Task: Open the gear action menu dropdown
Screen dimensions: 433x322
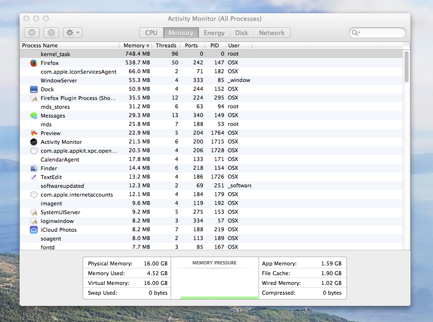Action: pos(73,33)
